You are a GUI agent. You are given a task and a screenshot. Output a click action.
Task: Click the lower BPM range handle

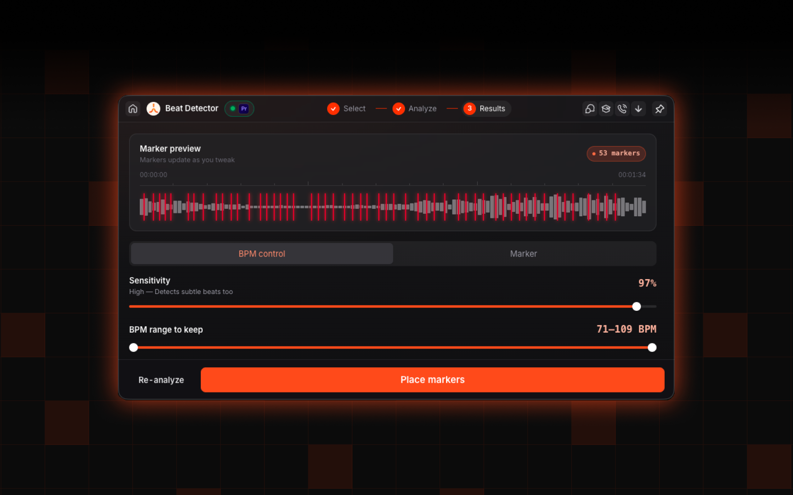(133, 347)
